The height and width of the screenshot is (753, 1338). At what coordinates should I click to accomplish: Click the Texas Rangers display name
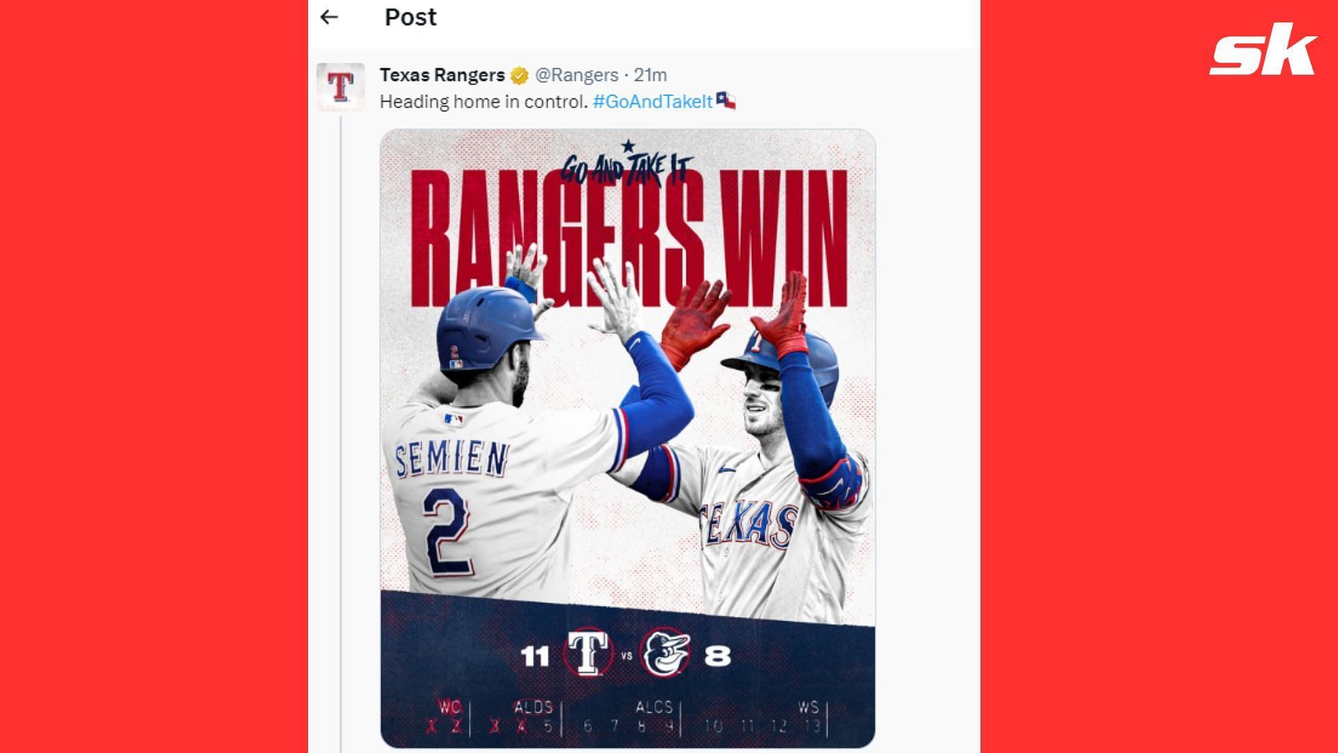point(443,75)
